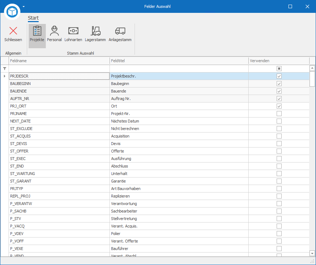Select the REPL_PROJ field name cell
This screenshot has width=316, height=265.
click(59, 196)
